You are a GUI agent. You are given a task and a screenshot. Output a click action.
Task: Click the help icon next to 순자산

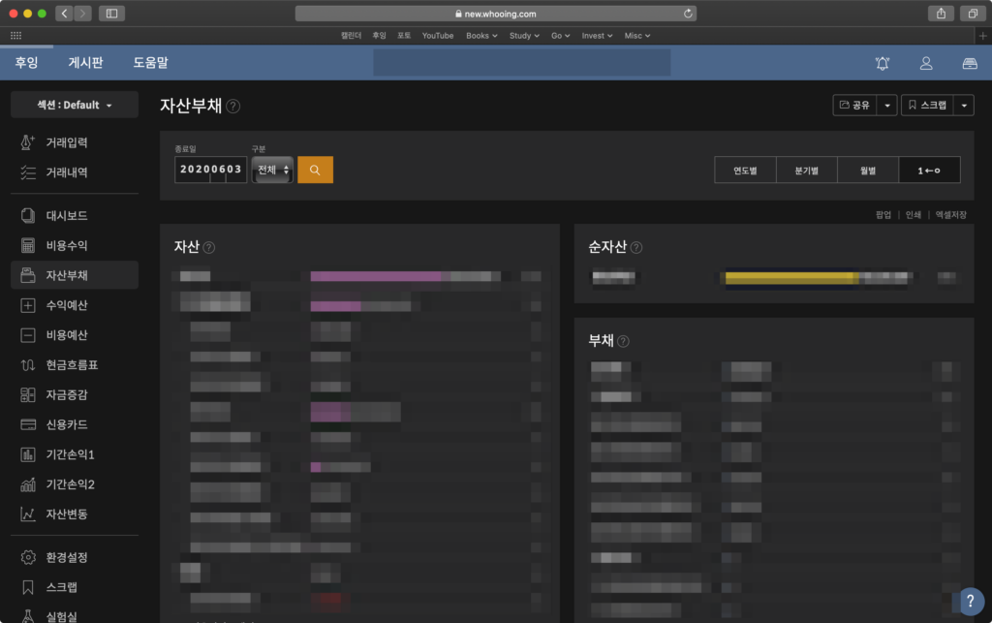coord(636,247)
